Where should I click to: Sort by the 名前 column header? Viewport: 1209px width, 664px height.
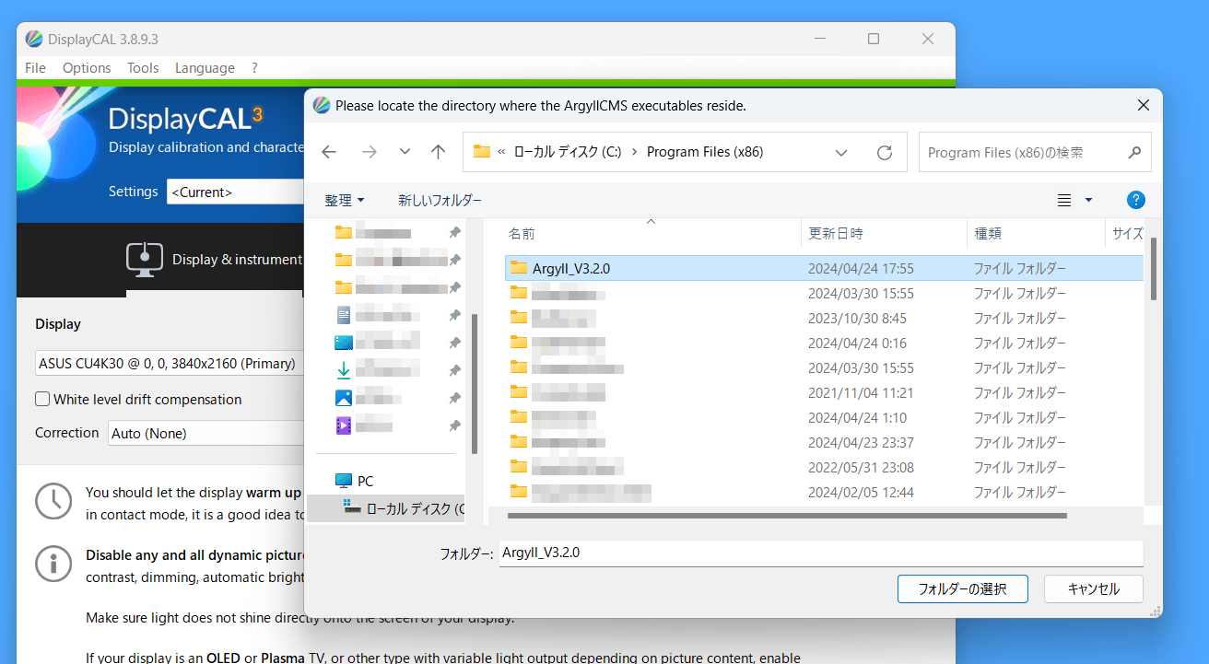click(x=651, y=234)
